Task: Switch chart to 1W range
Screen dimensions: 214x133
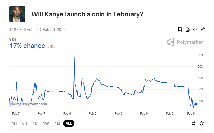Action: [46, 123]
